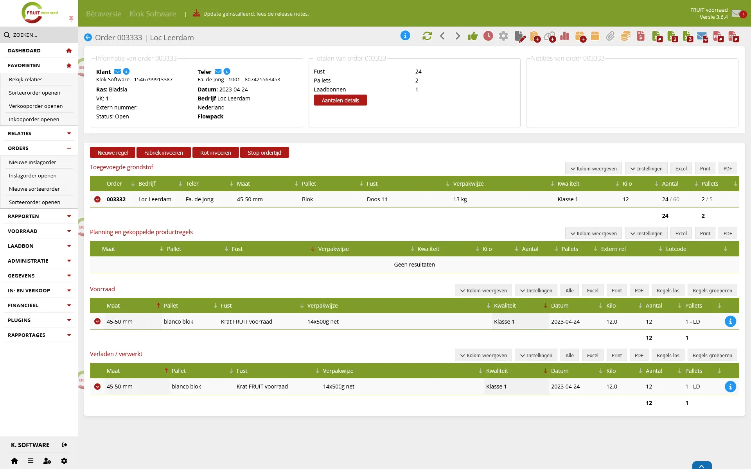This screenshot has width=751, height=469.
Task: Open the red clock order time icon
Action: coord(488,36)
